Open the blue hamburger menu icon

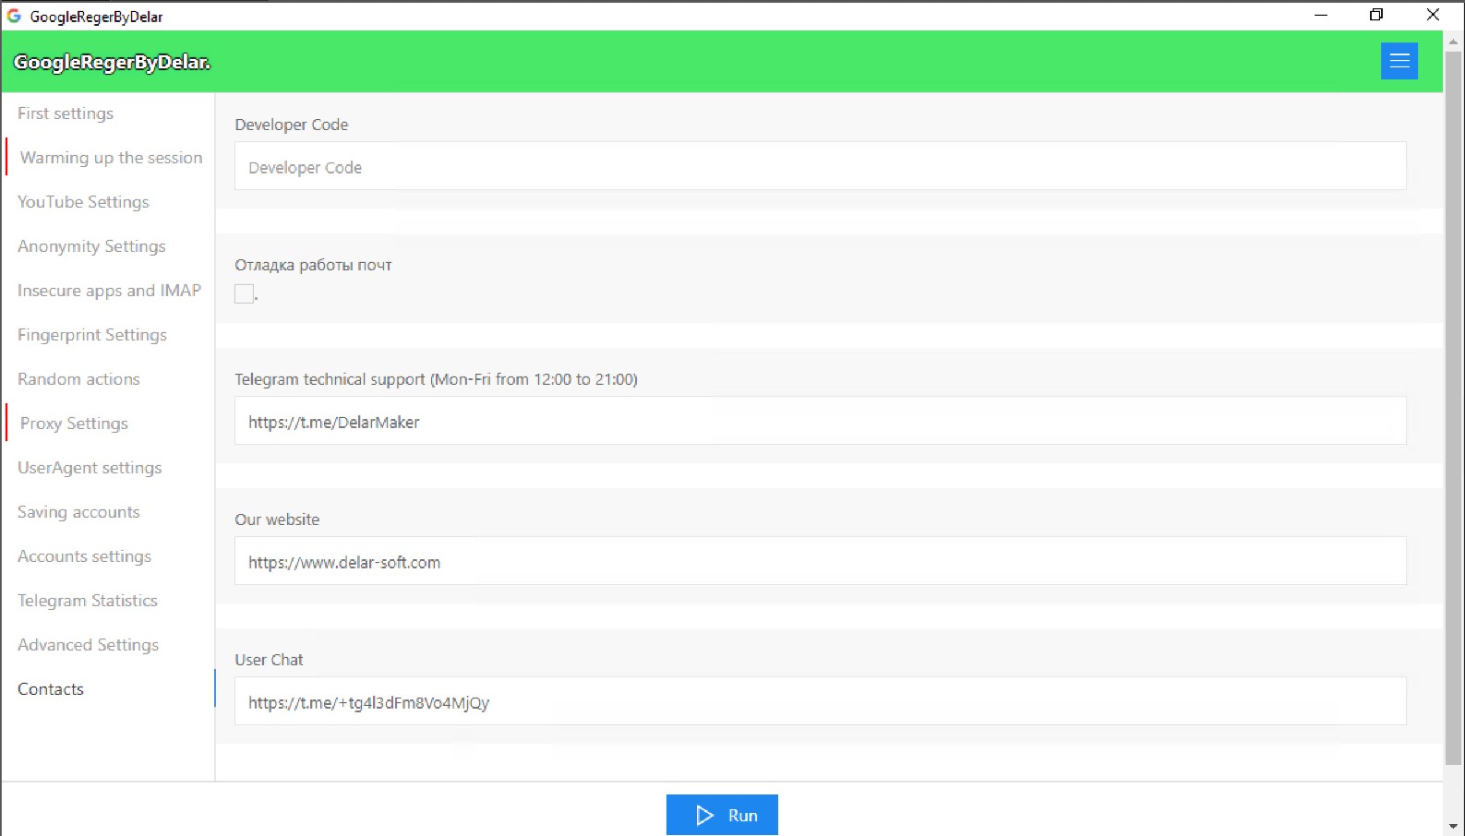pos(1399,62)
